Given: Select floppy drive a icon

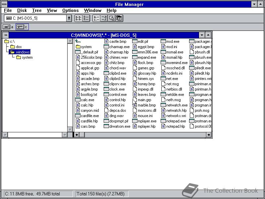Looking at the screenshot, I should (x=6, y=27).
